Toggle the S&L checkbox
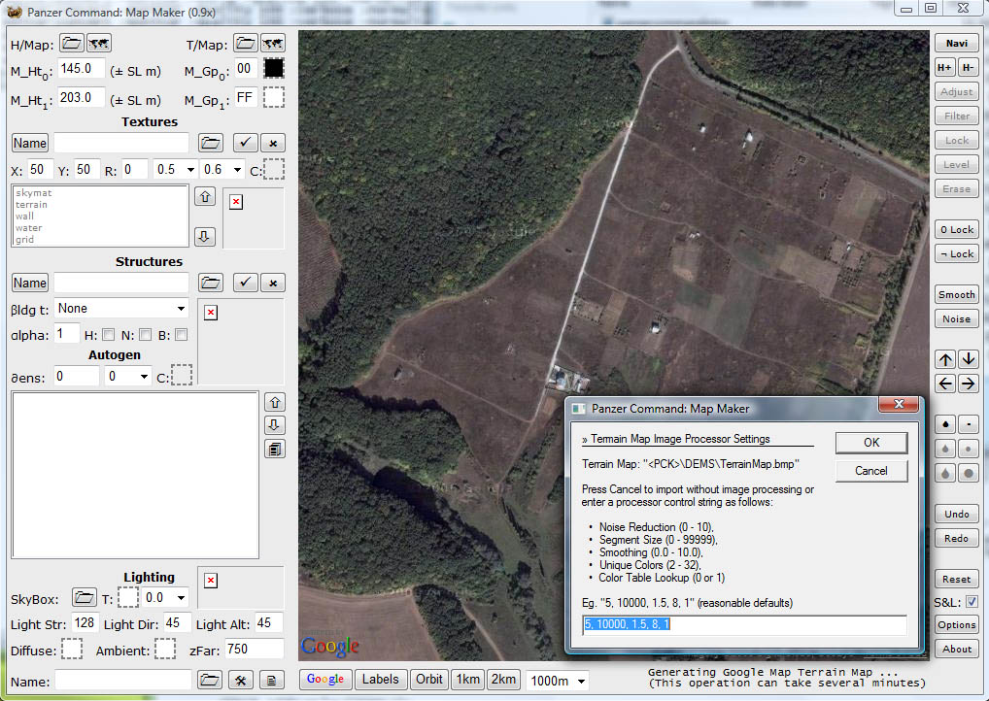 click(x=972, y=602)
